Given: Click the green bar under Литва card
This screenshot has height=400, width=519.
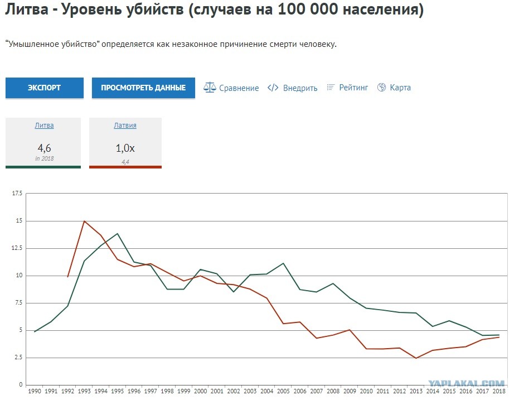Looking at the screenshot, I should (x=43, y=167).
